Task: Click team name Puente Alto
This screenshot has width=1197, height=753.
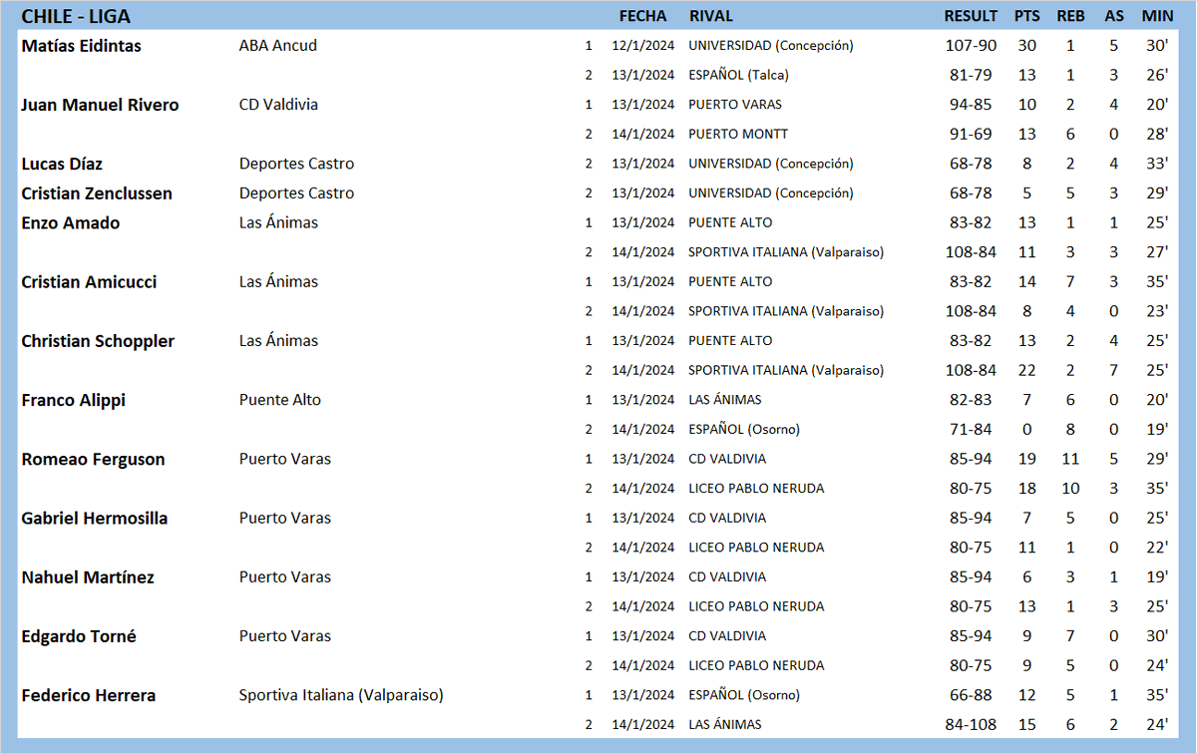Action: [280, 400]
